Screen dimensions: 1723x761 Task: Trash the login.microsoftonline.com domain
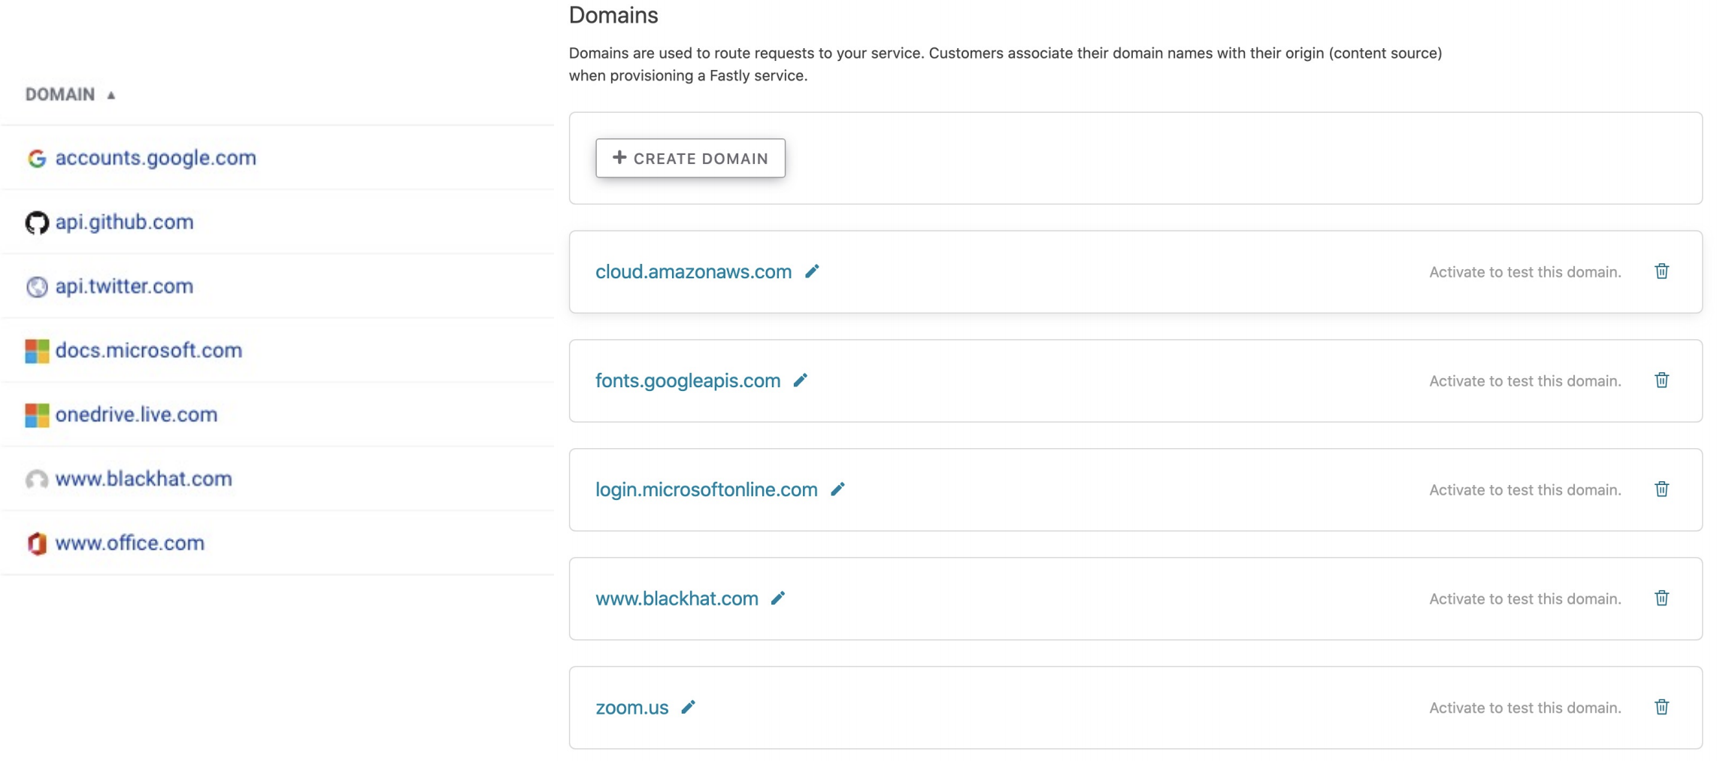(1661, 490)
